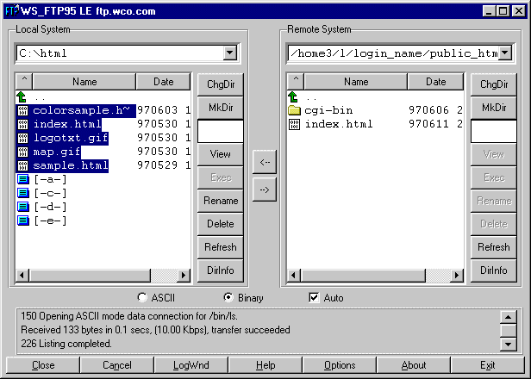This screenshot has width=531, height=379.
Task: Select the cgi-bin folder name
Action: (328, 110)
